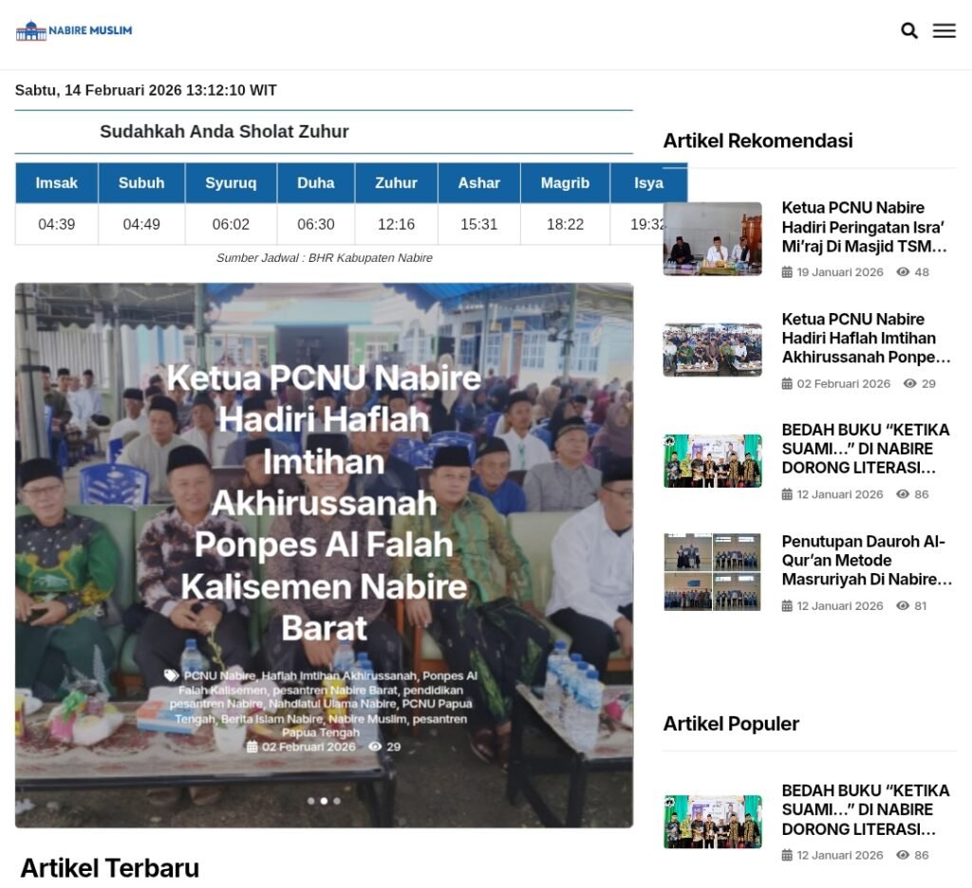This screenshot has height=888, width=972.
Task: Click the calendar icon under BEDAH BUKU article
Action: pos(786,494)
